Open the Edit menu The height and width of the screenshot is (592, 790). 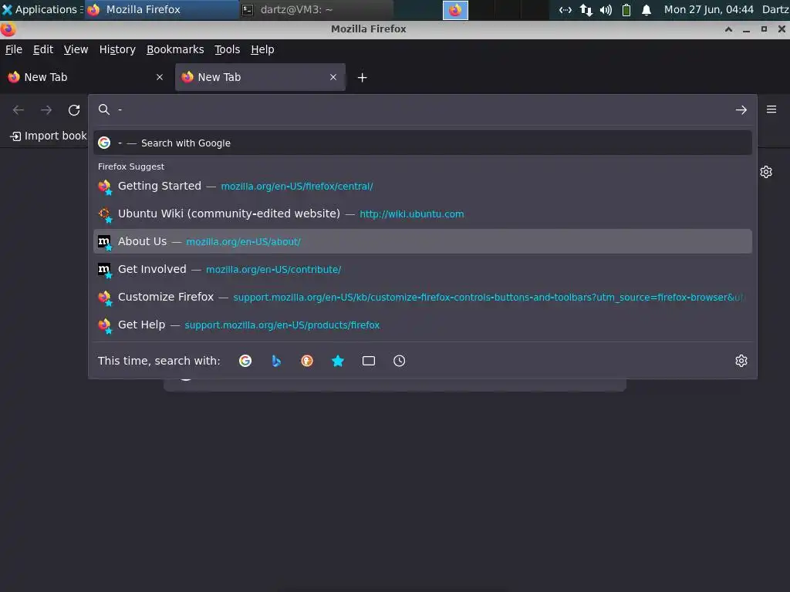coord(43,49)
